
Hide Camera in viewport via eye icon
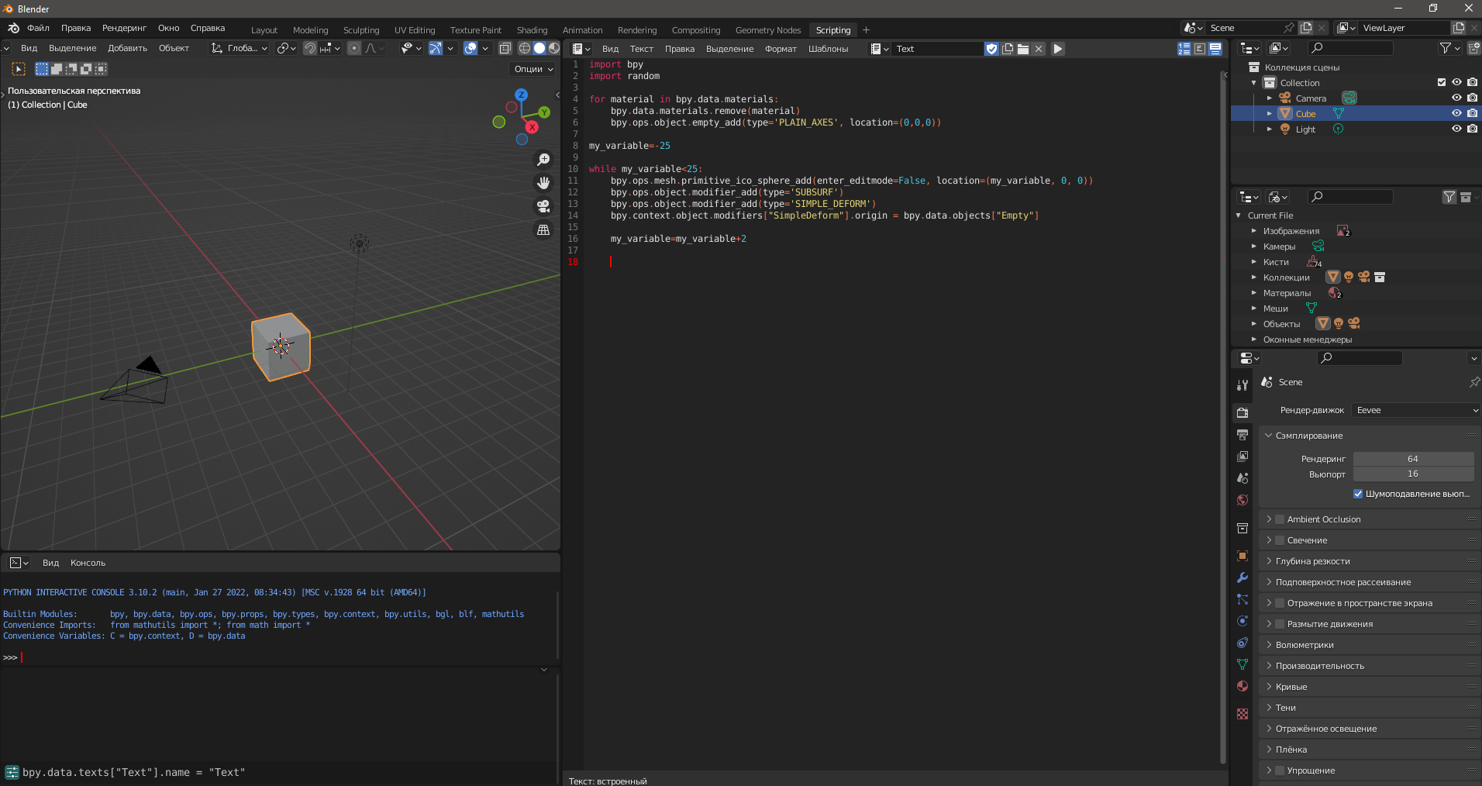click(1456, 98)
